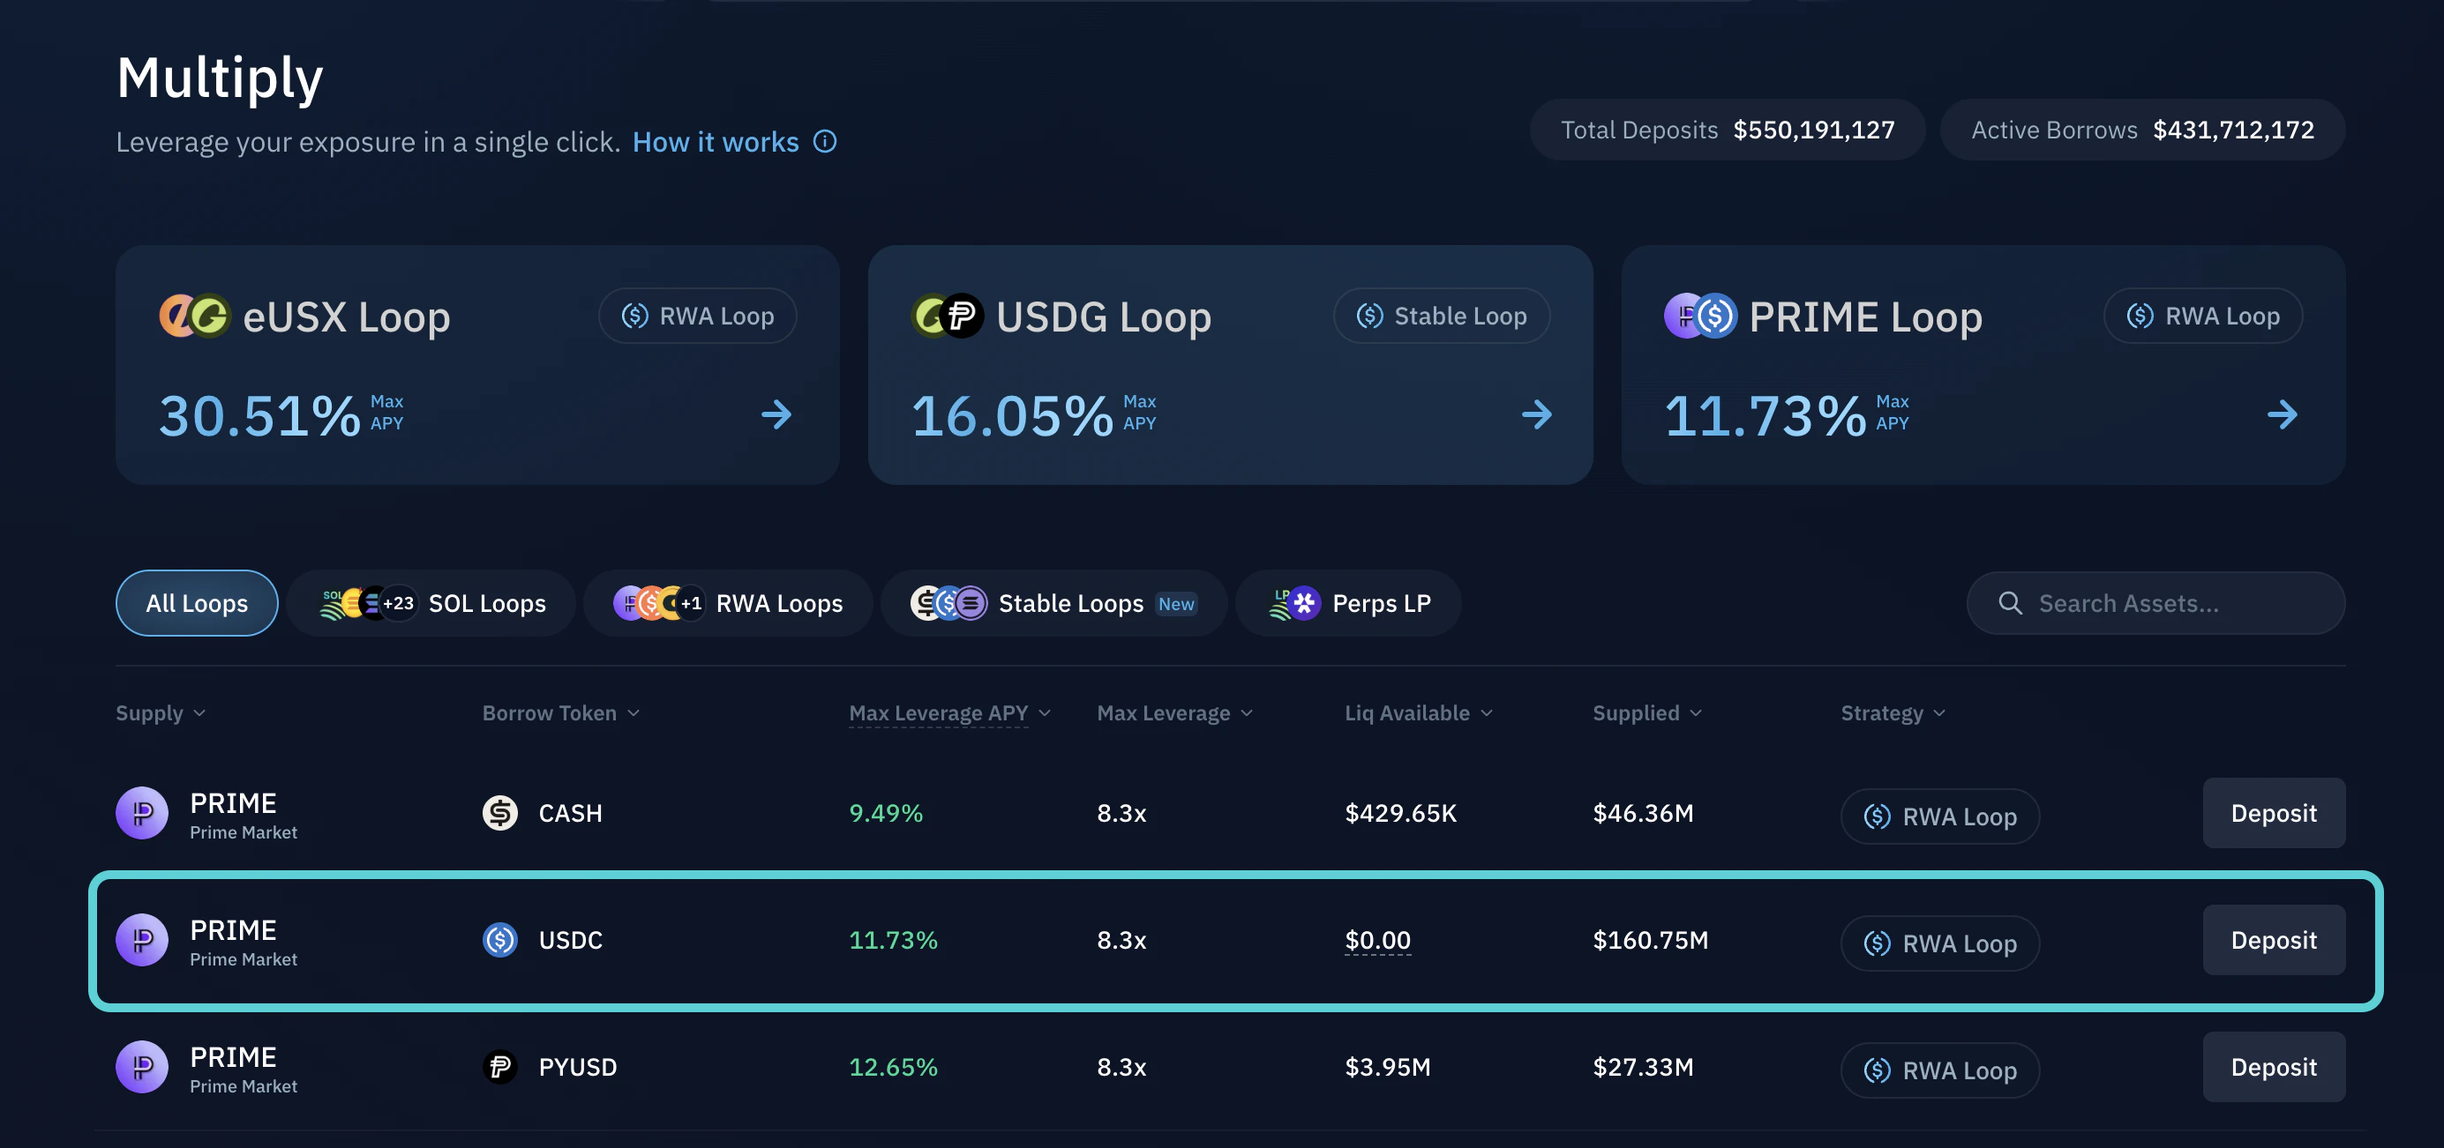Click the Stable Loop badge on the USDG card
Image resolution: width=2444 pixels, height=1148 pixels.
[x=1441, y=316]
